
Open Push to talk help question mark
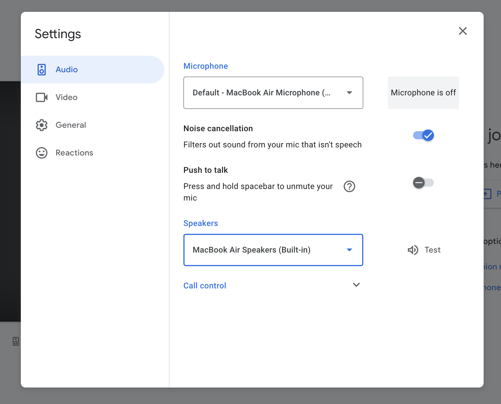[349, 186]
